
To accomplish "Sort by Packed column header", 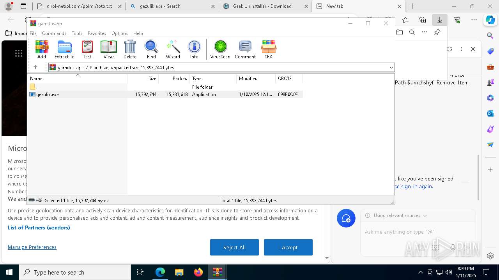I will click(x=174, y=79).
